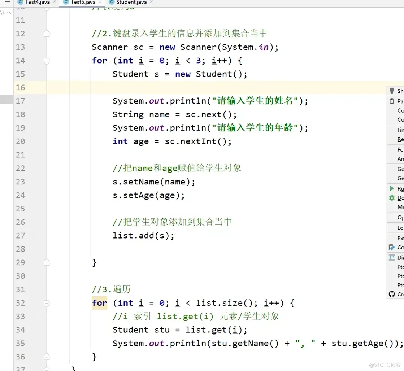
Task: Click the Test4.java class file icon
Action: pyautogui.click(x=21, y=2)
